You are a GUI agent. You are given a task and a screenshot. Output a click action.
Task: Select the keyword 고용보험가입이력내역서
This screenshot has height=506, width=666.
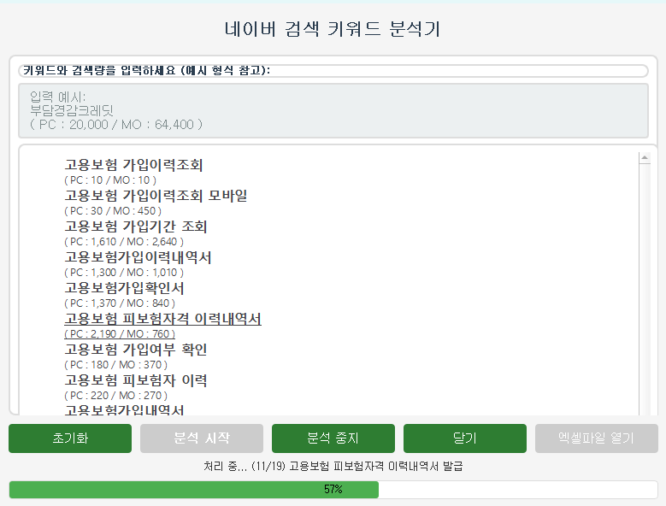pos(138,257)
